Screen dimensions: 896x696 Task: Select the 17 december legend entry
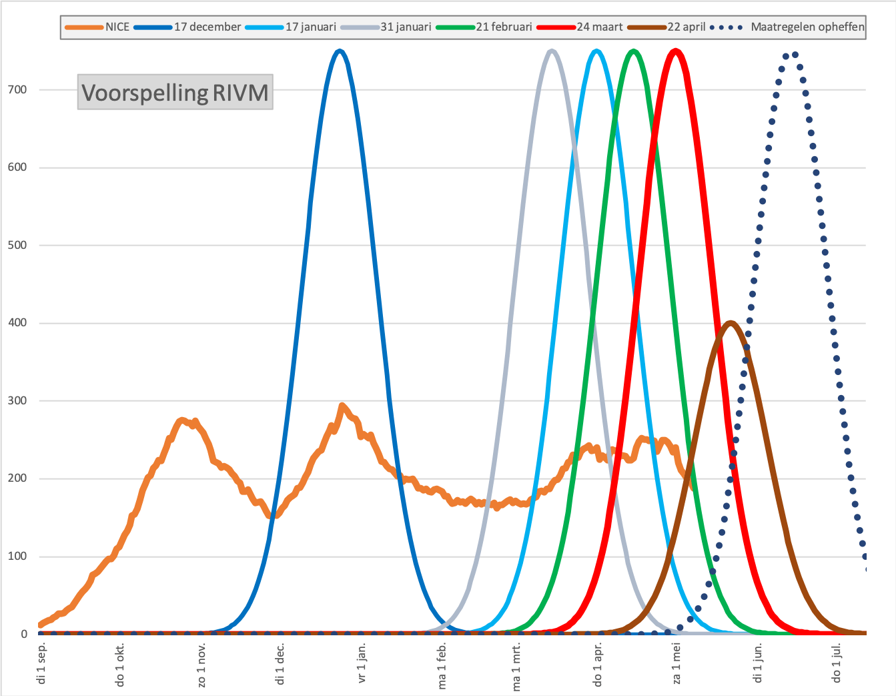tap(187, 27)
